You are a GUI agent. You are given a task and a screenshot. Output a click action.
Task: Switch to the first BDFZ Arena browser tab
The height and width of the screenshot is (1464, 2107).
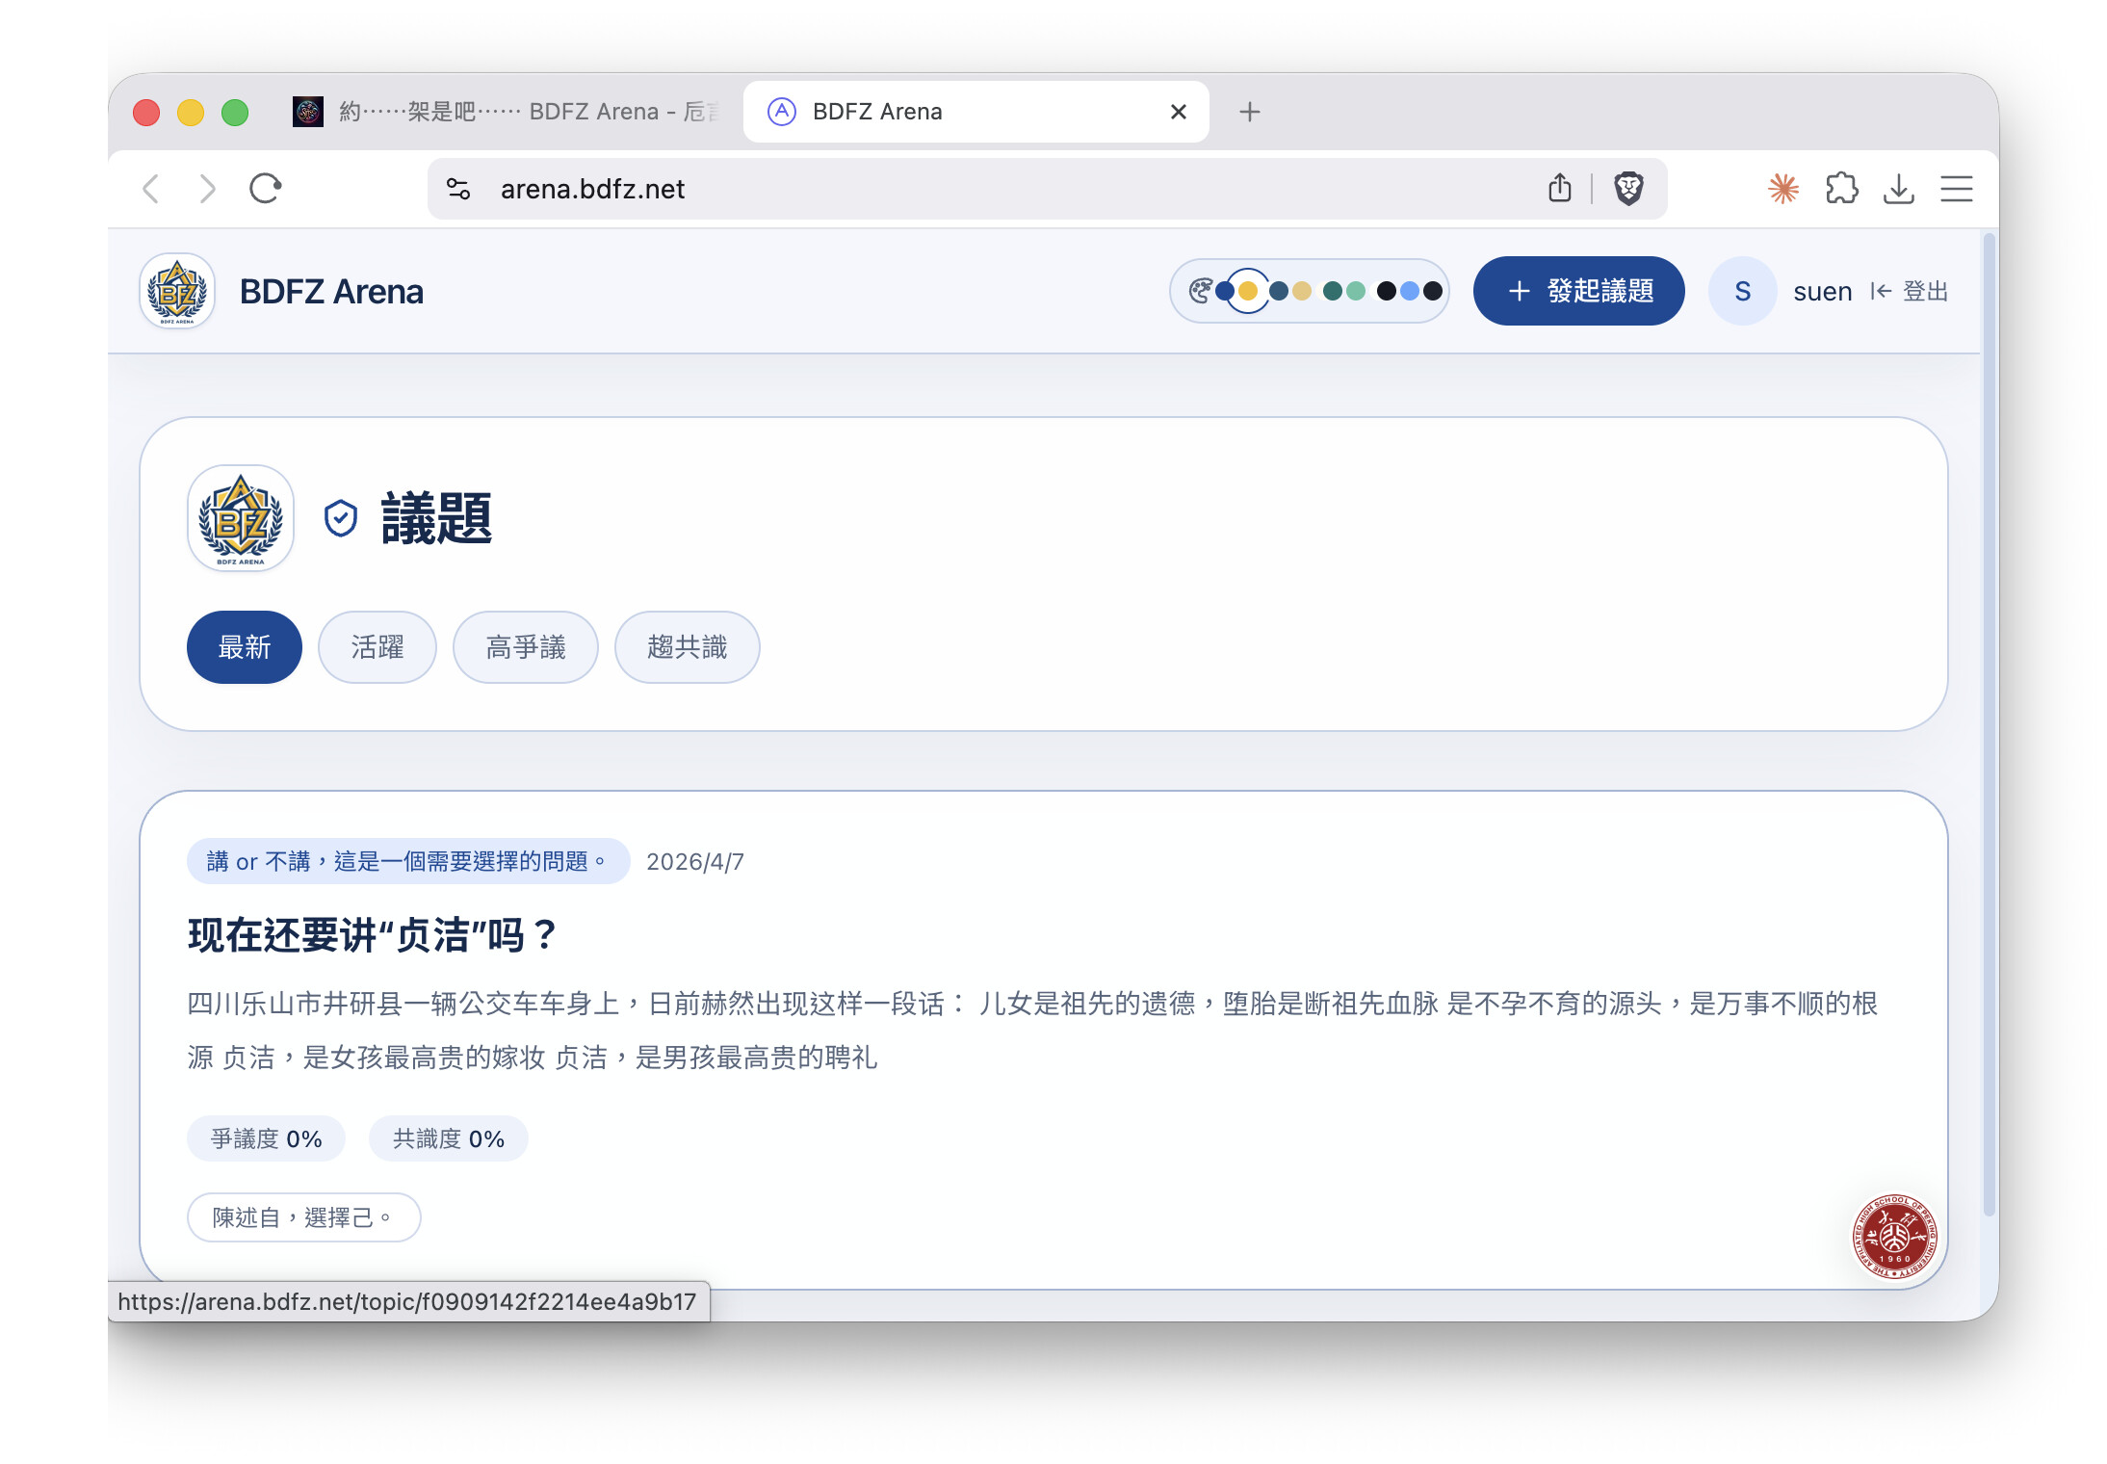510,112
